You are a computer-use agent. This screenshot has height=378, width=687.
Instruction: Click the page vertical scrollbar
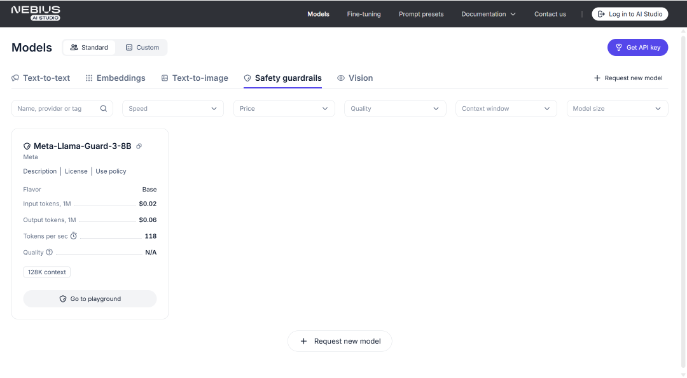[683, 202]
